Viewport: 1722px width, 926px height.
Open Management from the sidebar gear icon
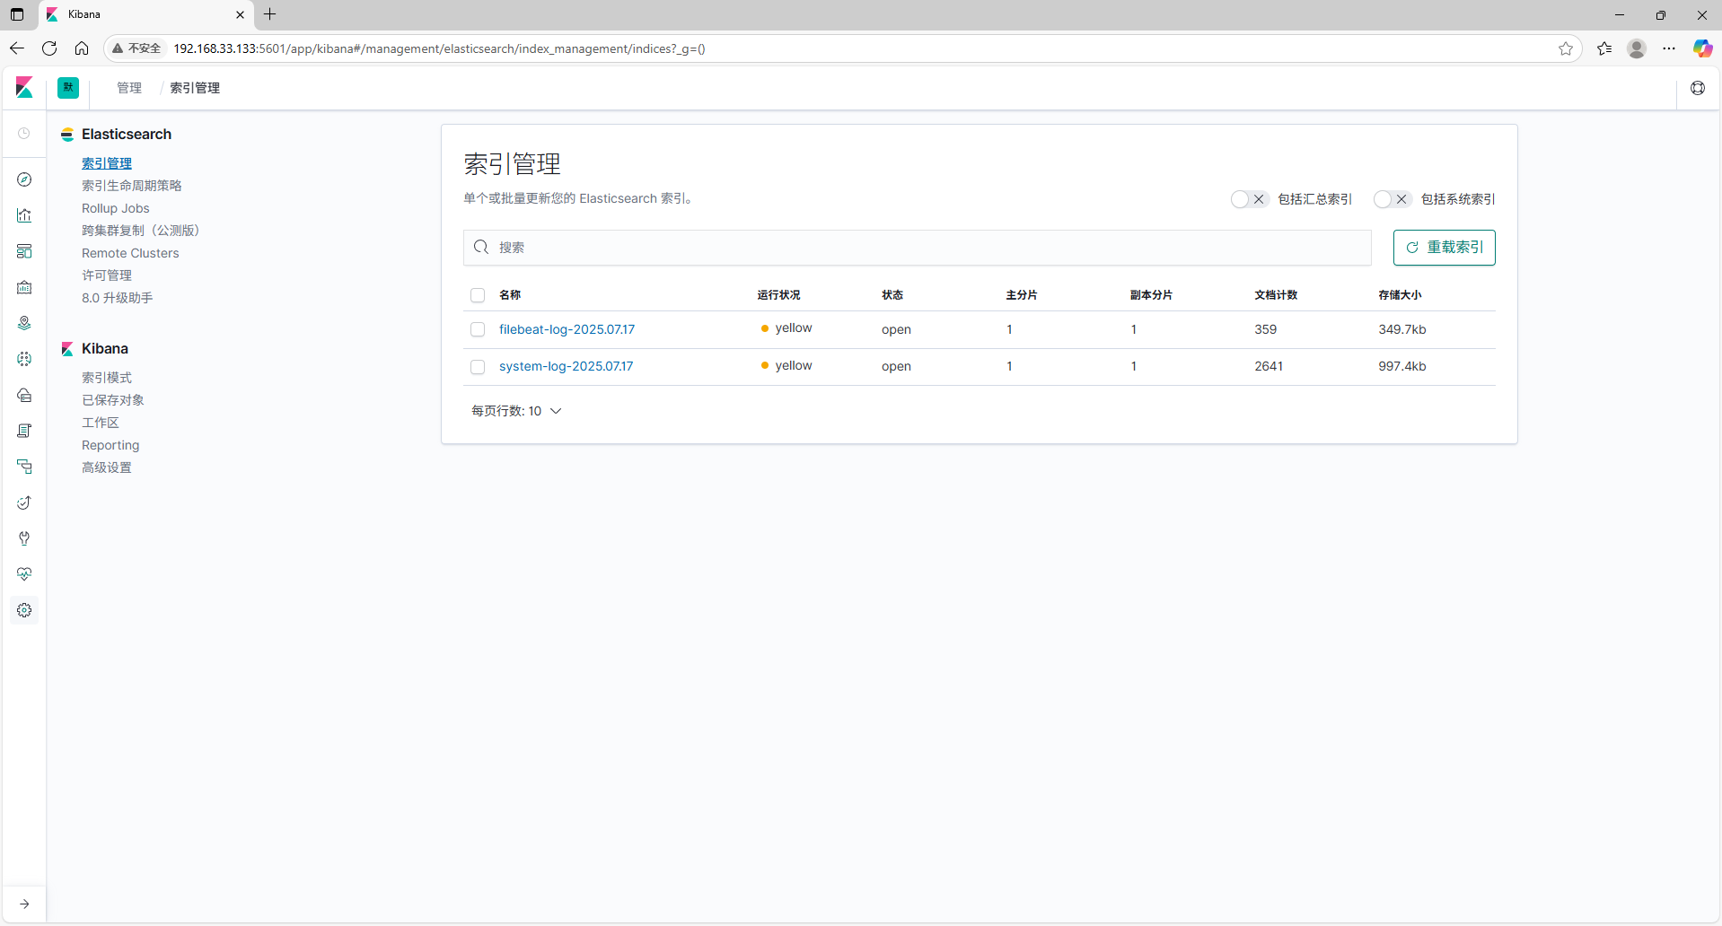point(24,610)
